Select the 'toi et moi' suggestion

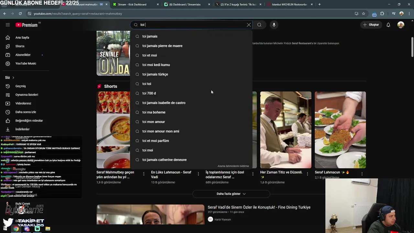coord(191,55)
